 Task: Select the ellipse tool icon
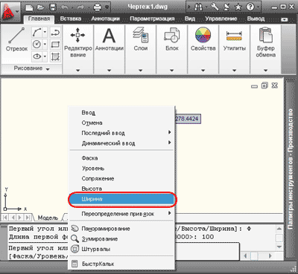click(37, 56)
